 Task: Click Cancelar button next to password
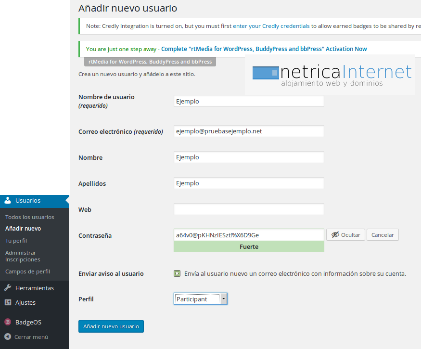point(383,235)
